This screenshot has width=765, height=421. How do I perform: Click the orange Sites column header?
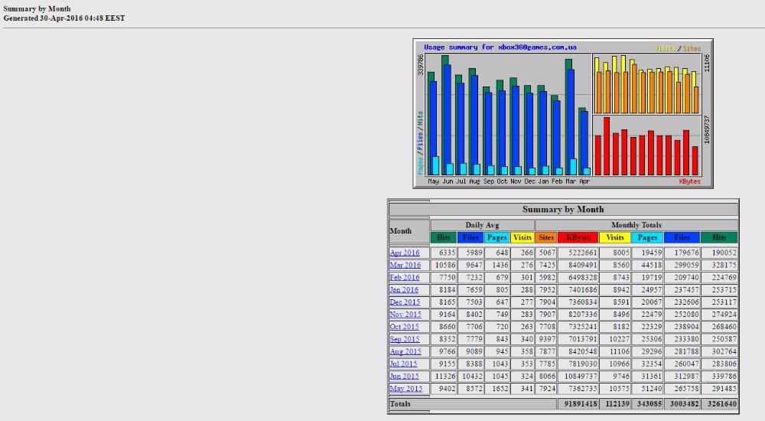coord(546,237)
